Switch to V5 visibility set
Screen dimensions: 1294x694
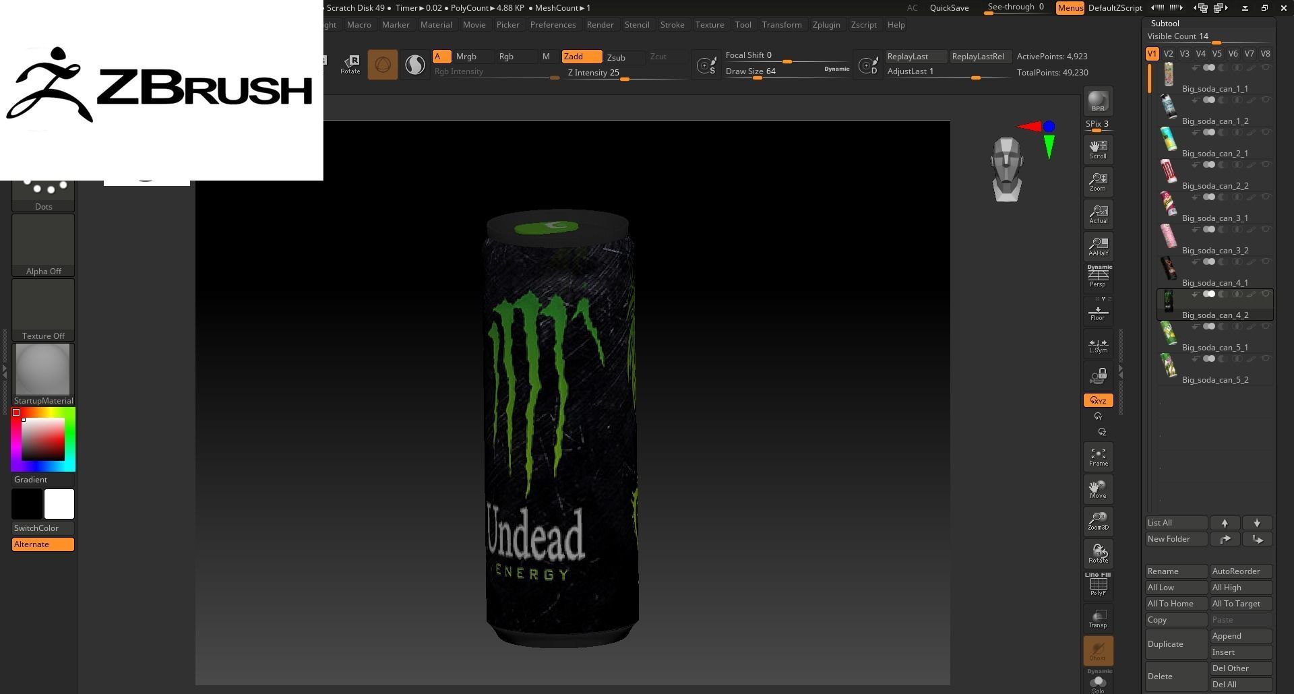1216,54
